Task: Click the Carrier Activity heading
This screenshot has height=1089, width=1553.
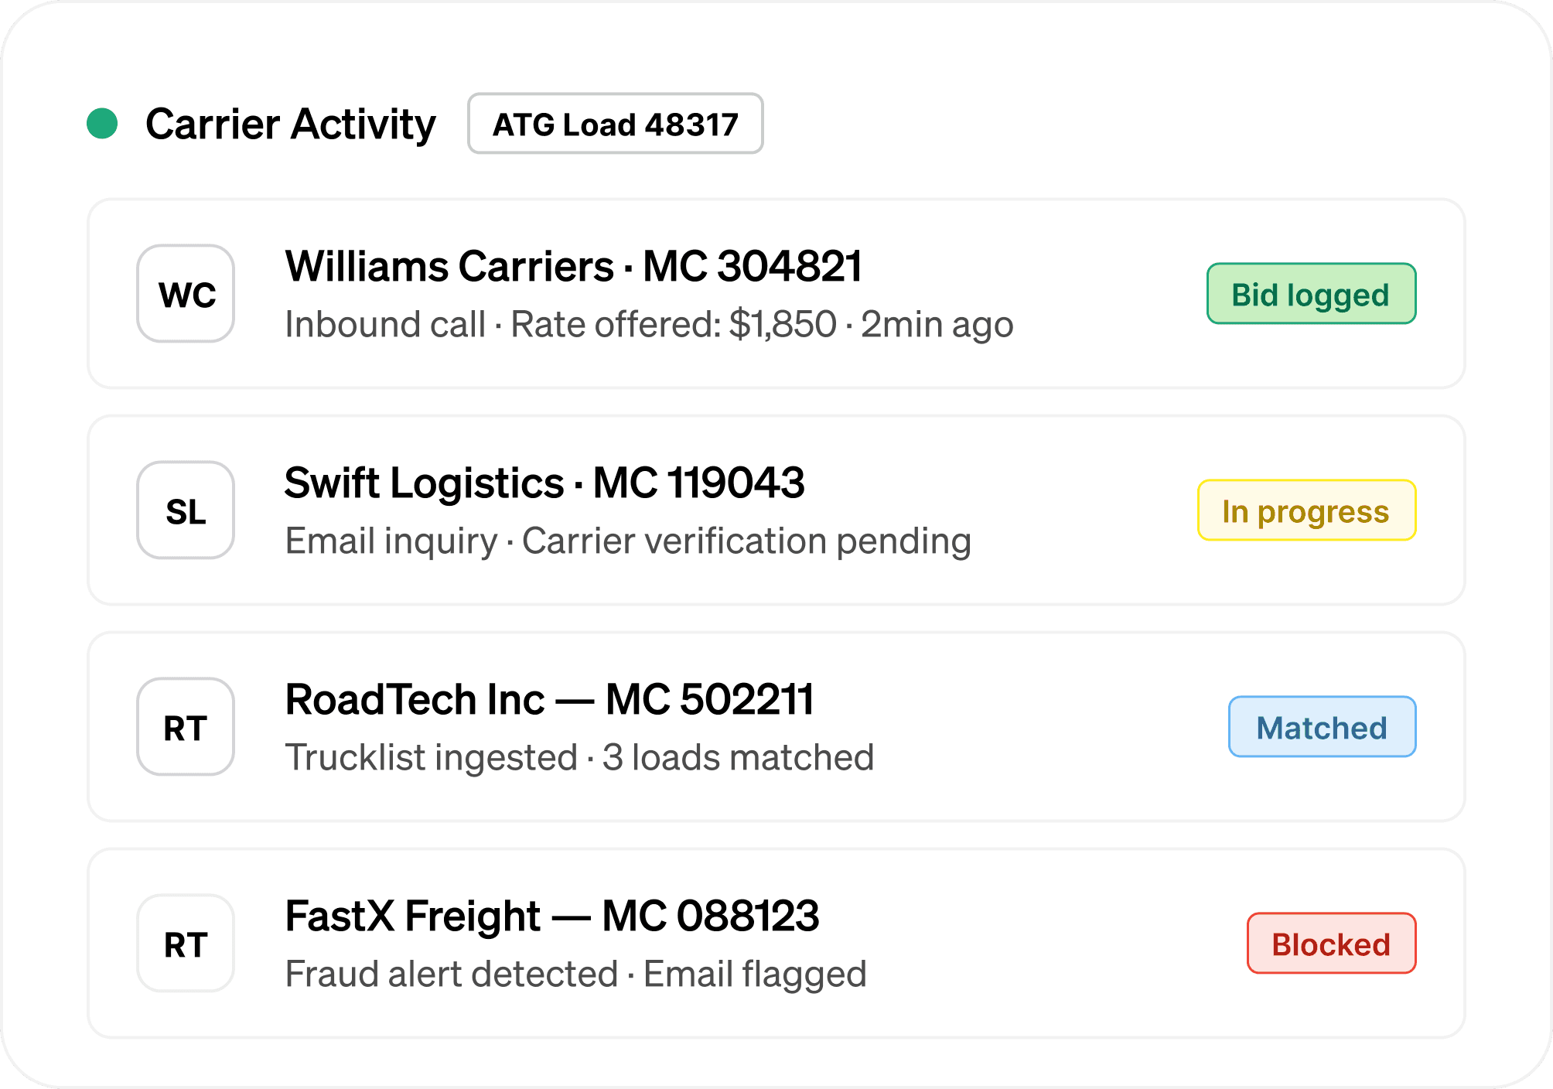Action: [x=291, y=124]
